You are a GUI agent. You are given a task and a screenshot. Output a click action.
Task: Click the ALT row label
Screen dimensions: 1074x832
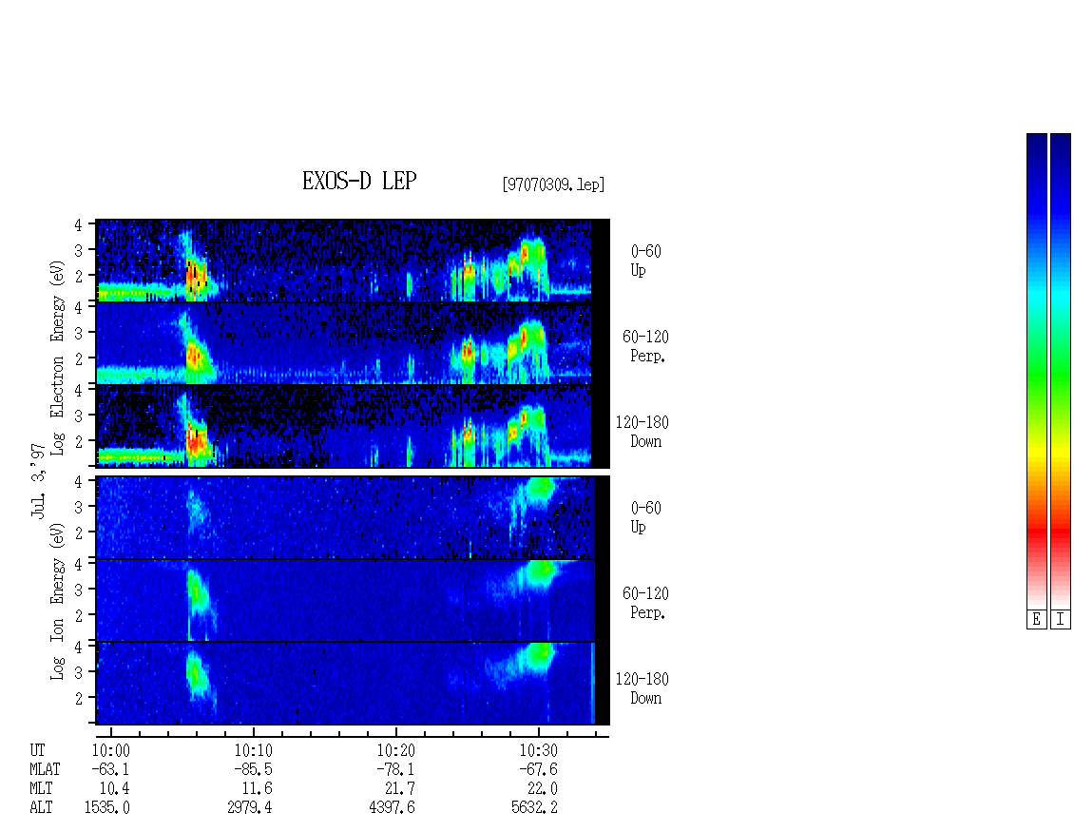point(41,808)
